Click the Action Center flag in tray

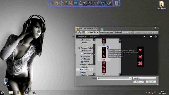[149, 93]
